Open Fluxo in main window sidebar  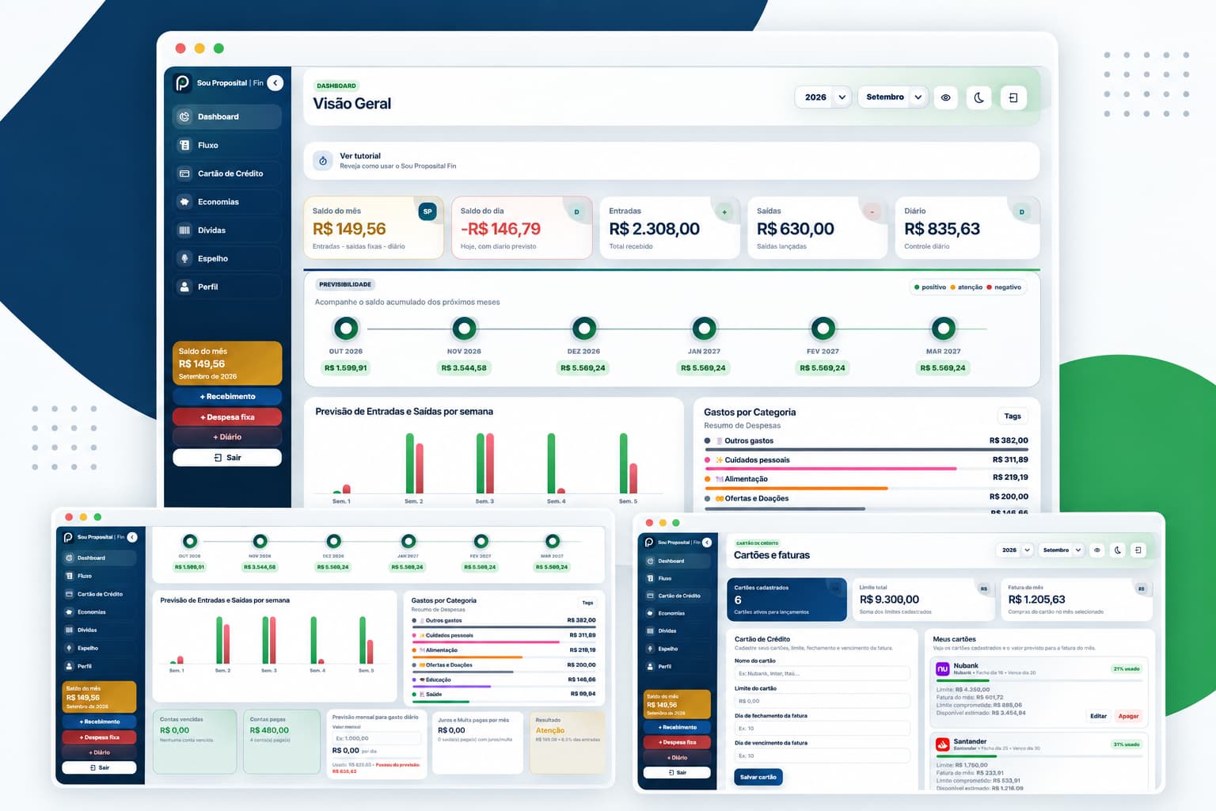(x=226, y=145)
